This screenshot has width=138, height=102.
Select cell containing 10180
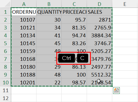click(24, 67)
